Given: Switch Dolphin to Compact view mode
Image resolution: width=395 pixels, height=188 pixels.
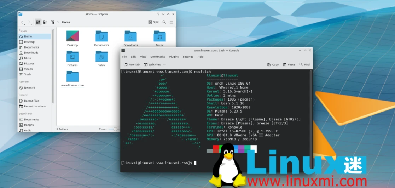Looking at the screenshot, I should tap(45, 22).
